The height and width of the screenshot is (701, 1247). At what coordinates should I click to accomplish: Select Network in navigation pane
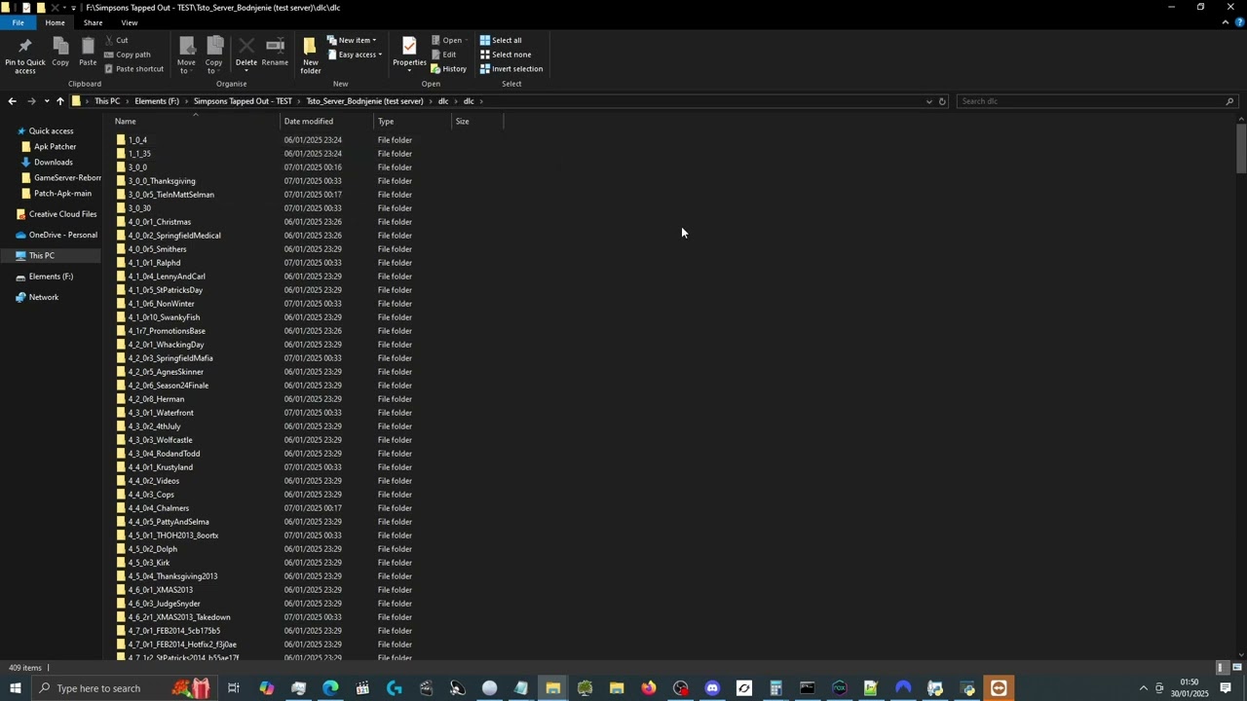tap(43, 297)
